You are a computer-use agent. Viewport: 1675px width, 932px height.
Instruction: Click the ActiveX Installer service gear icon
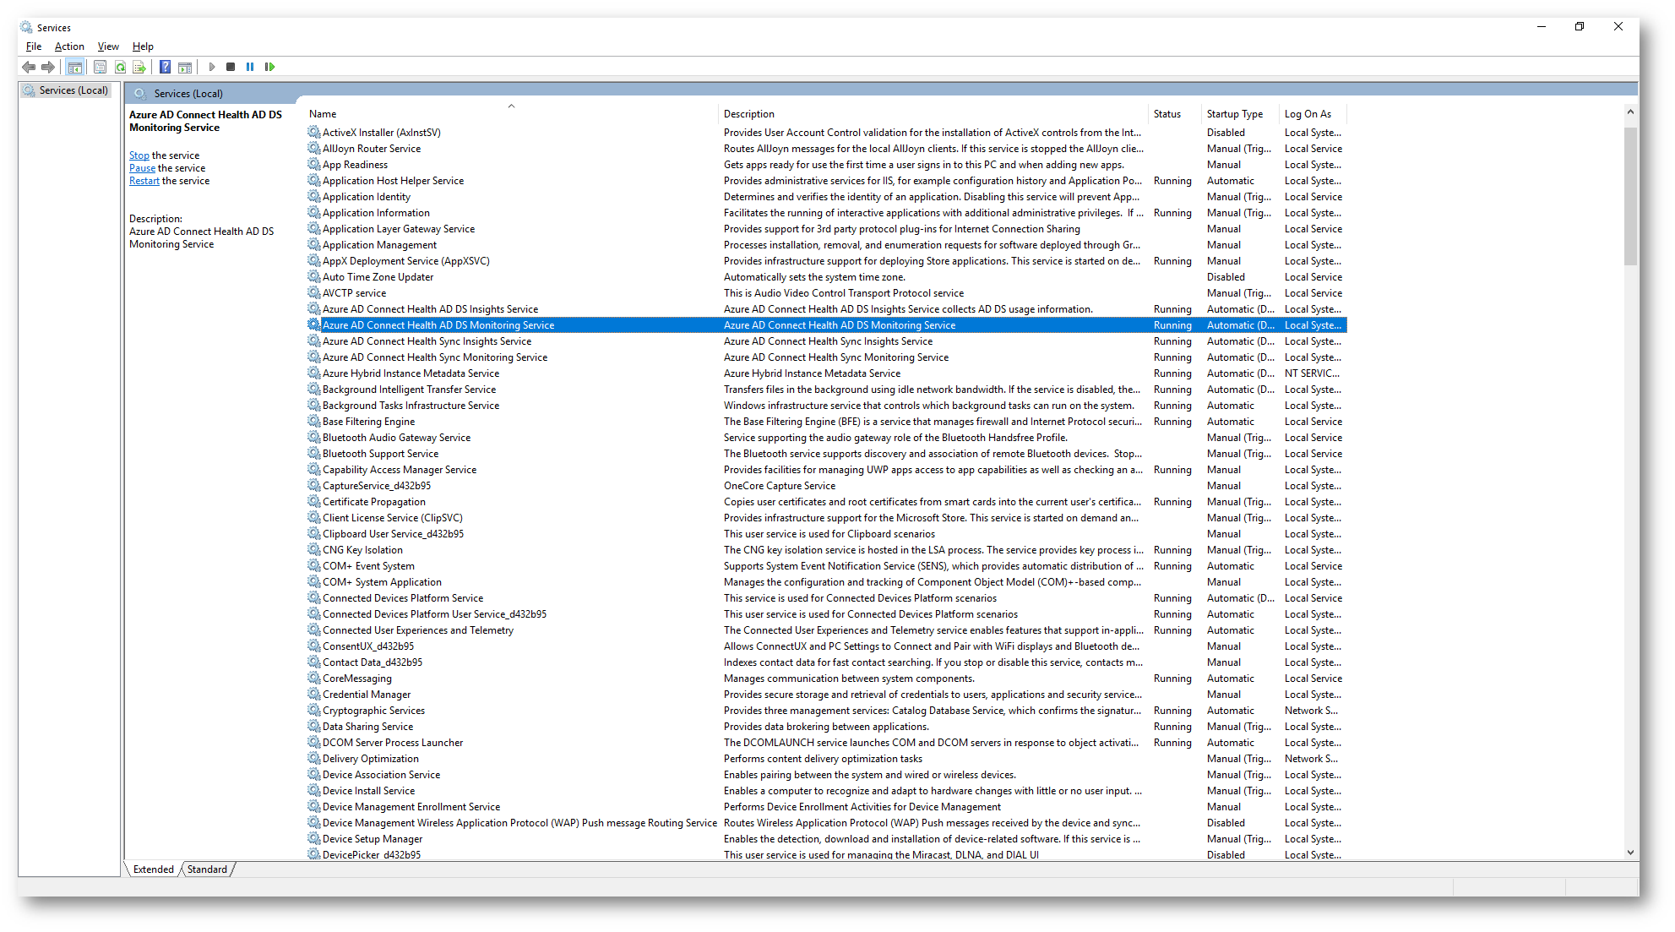tap(313, 133)
